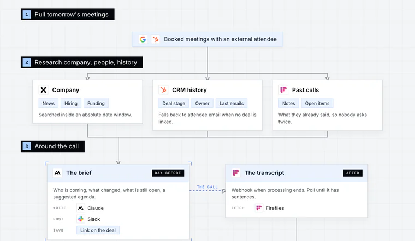Click The brief card title
415x241 pixels.
point(79,173)
